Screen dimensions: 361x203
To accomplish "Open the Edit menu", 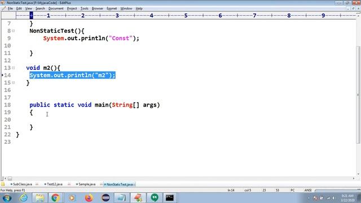I will (x=19, y=8).
